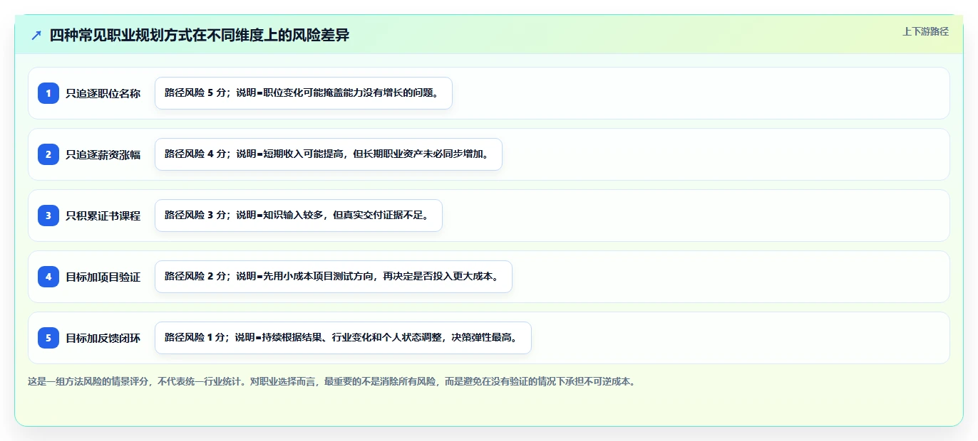This screenshot has height=441, width=978.
Task: Select the row label 目标加反馈闭环
Action: coord(103,338)
